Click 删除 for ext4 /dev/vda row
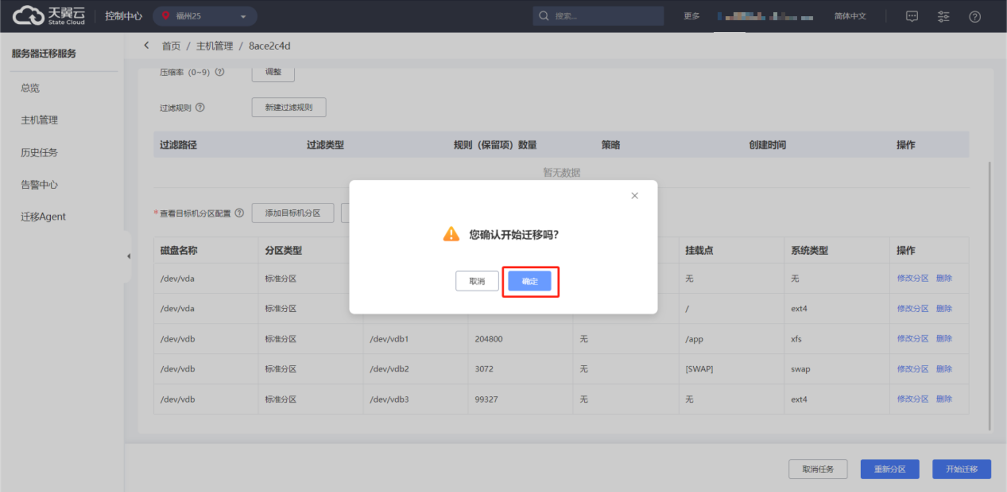1007x492 pixels. pos(944,308)
